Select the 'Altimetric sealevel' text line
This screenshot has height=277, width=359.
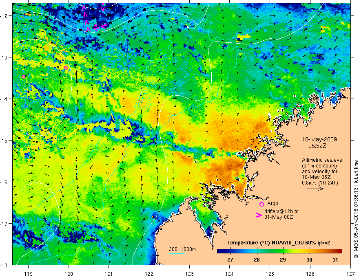tap(323, 160)
